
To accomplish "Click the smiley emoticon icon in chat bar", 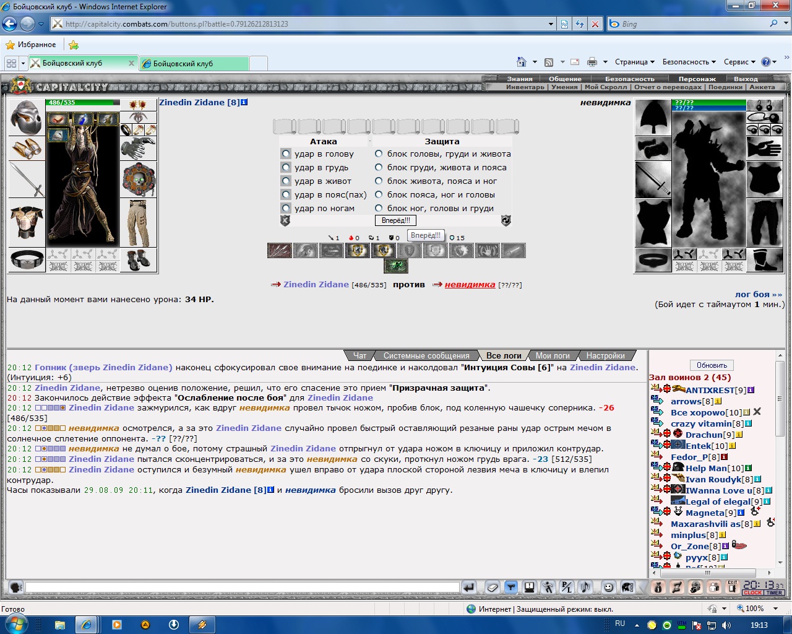I will [609, 587].
